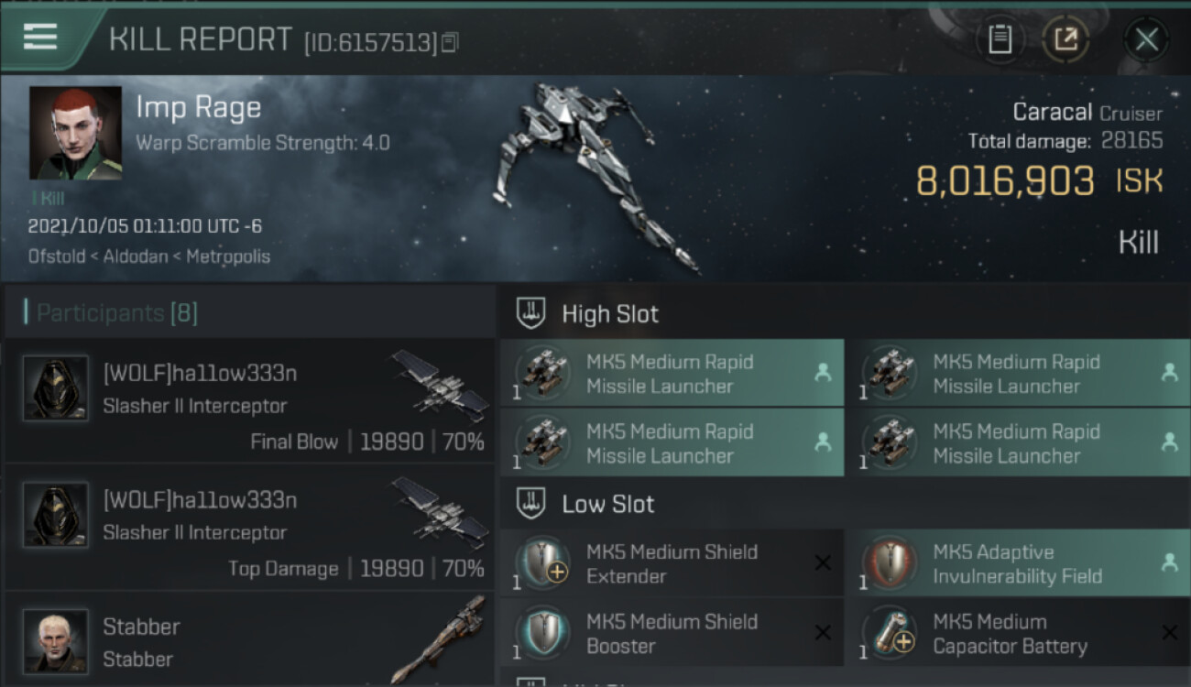Viewport: 1191px width, 687px height.
Task: Click the MK5 Medium Capacitor Battery icon
Action: click(x=889, y=632)
